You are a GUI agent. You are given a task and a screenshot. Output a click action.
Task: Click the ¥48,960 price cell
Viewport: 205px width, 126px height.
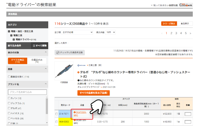pos(167,122)
